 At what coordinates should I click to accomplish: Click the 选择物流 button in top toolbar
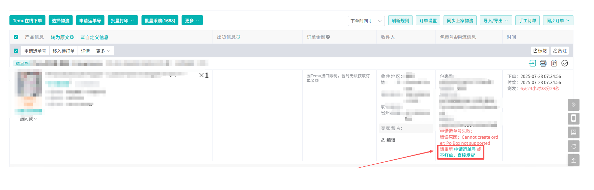click(x=61, y=21)
